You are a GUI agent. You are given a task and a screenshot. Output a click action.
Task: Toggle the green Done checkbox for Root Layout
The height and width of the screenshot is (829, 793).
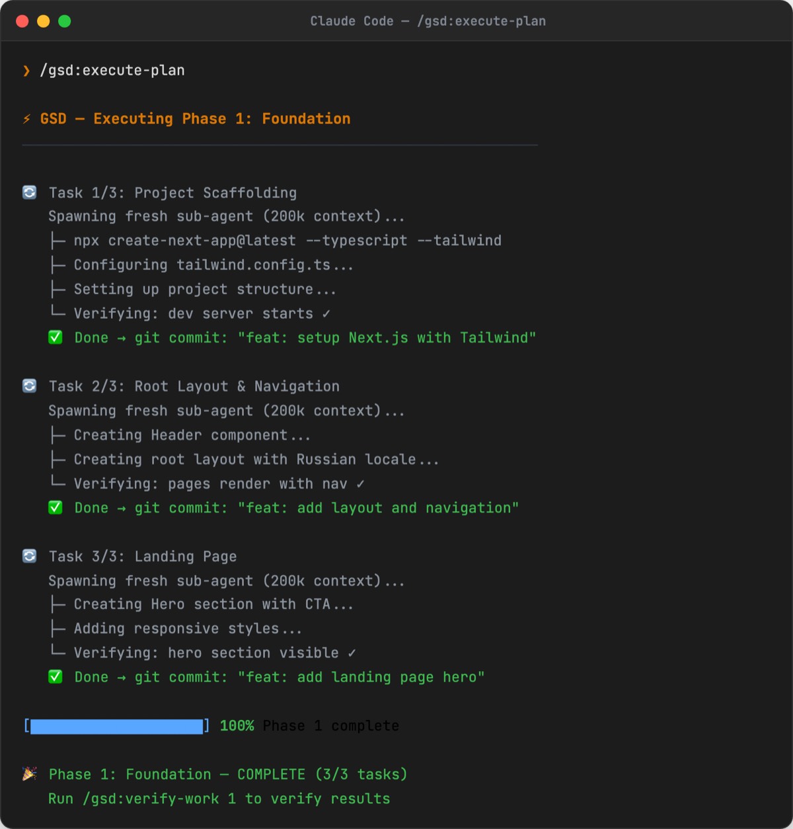point(56,508)
